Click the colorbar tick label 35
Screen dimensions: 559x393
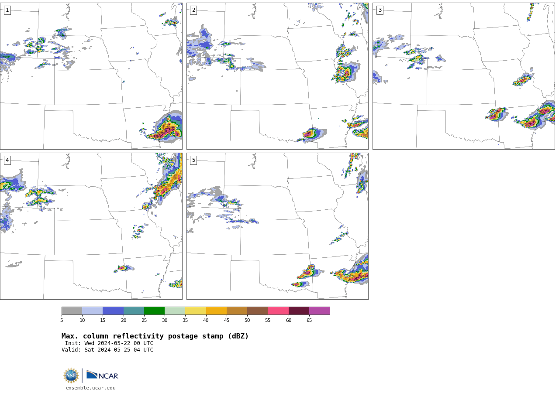pos(185,321)
